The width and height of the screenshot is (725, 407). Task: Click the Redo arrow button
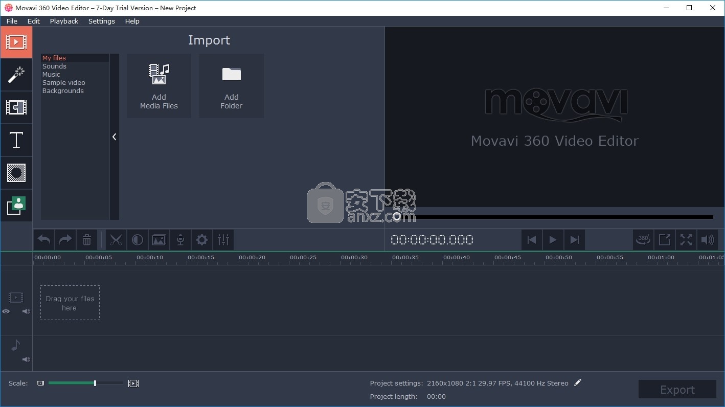(65, 240)
